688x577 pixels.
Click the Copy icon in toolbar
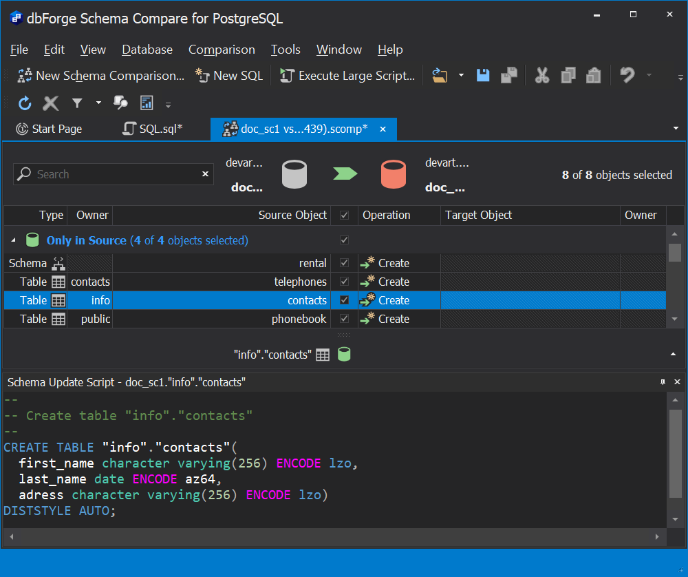pyautogui.click(x=568, y=76)
